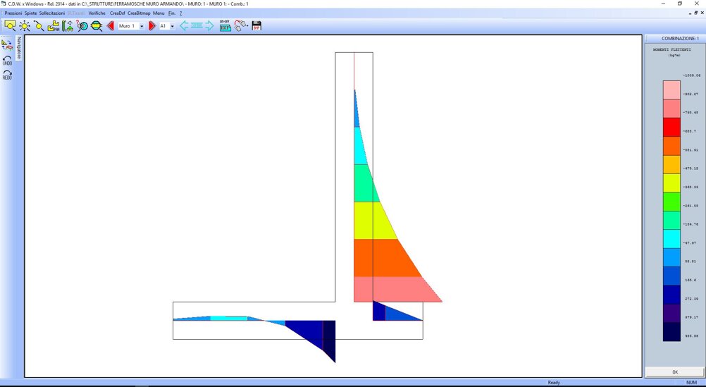
Task: Open the Sollecitazioni menu
Action: coord(52,13)
